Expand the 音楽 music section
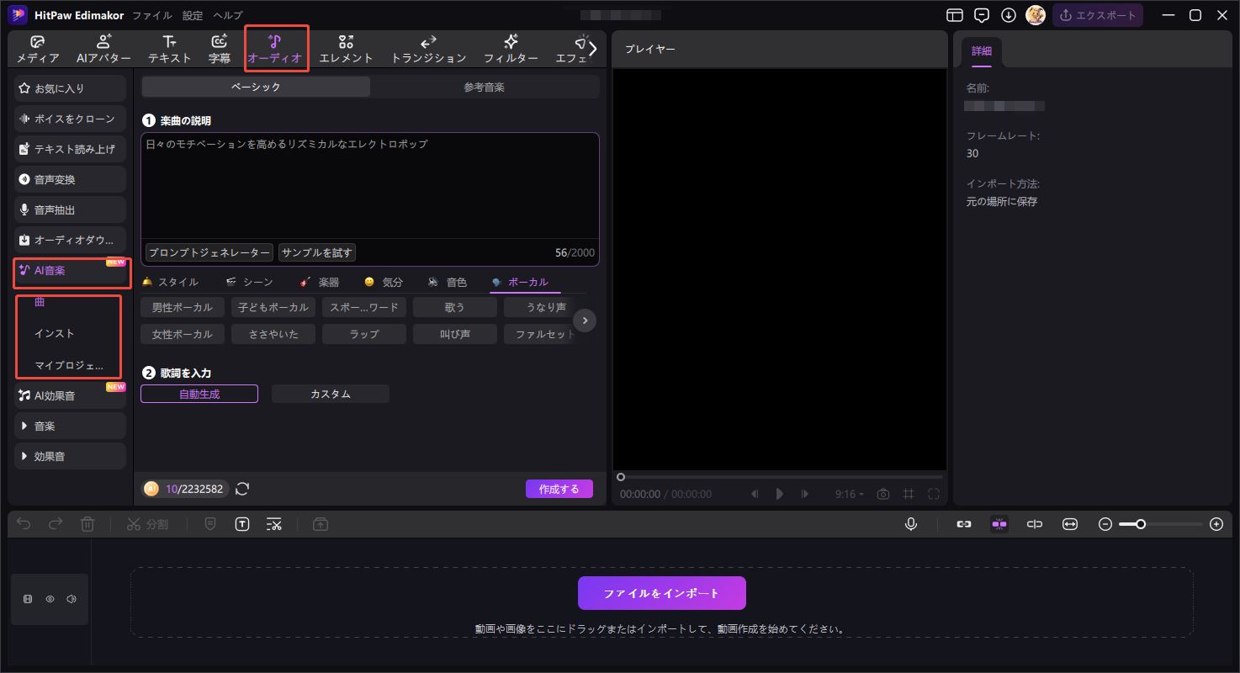Viewport: 1240px width, 673px height. [x=70, y=426]
